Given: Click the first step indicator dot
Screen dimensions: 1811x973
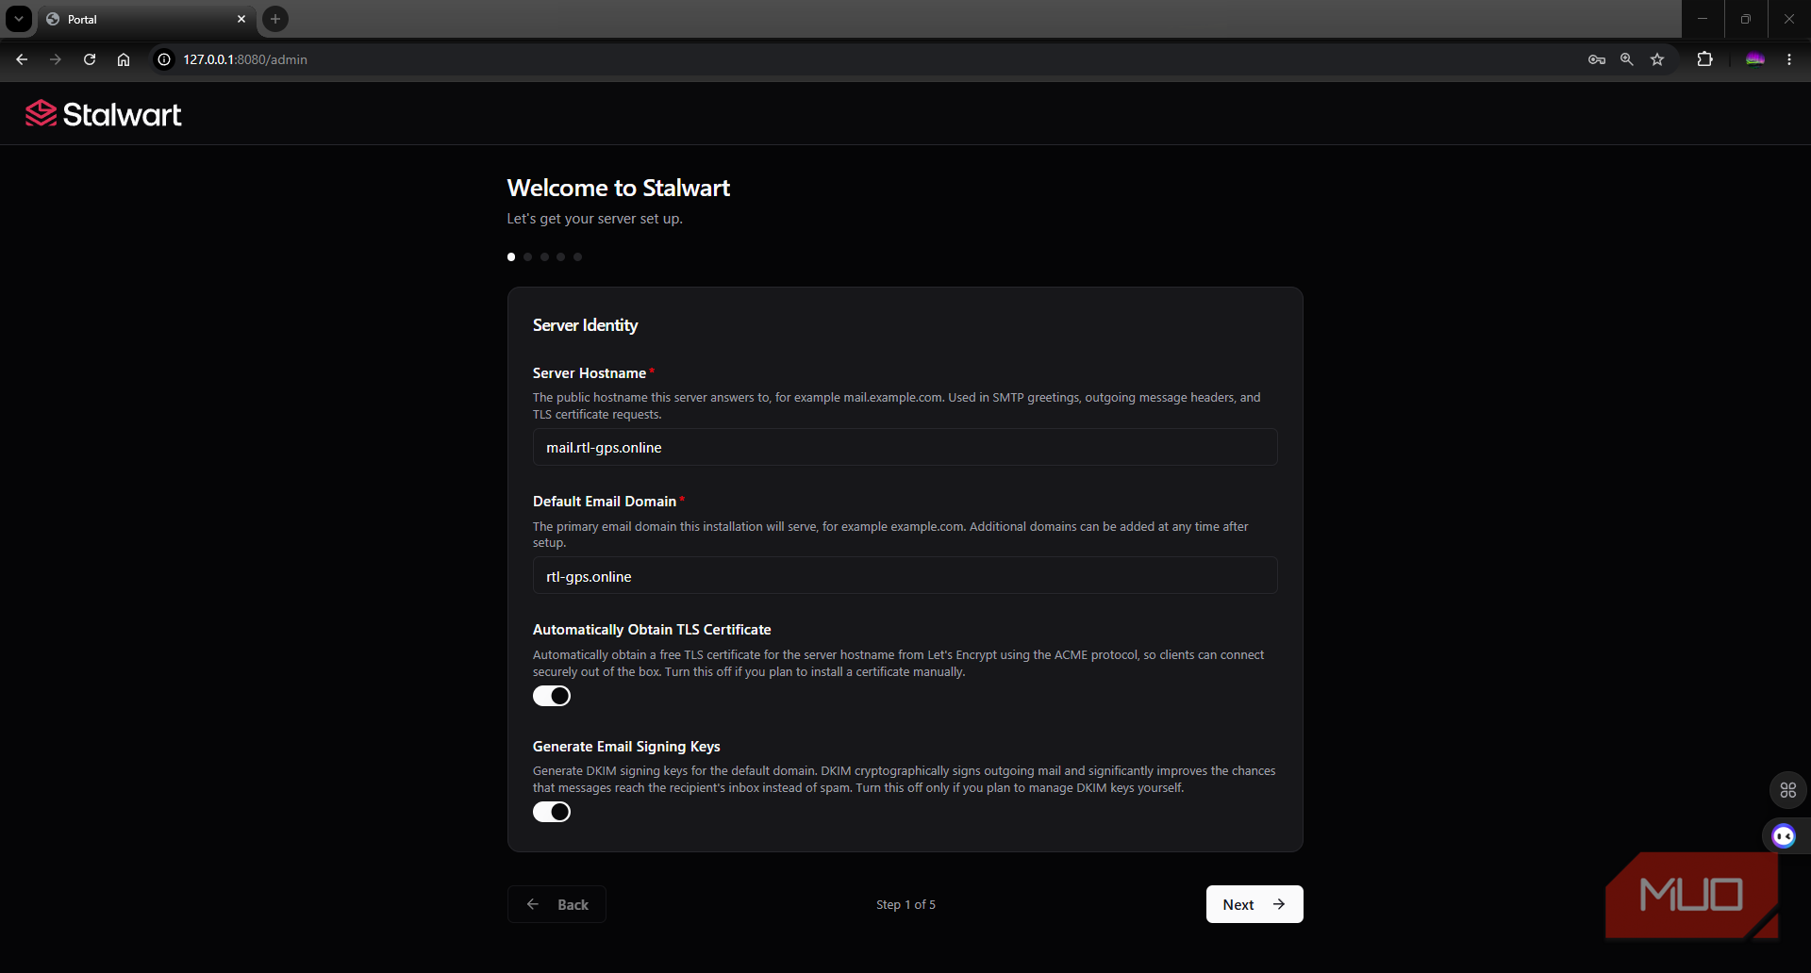Looking at the screenshot, I should click(x=511, y=256).
